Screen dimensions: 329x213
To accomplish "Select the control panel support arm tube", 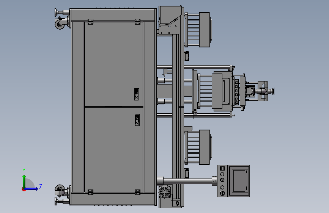I will pyautogui.click(x=187, y=181).
